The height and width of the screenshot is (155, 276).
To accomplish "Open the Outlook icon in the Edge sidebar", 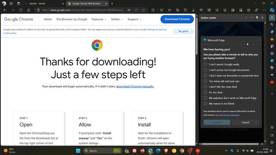I will click(272, 61).
